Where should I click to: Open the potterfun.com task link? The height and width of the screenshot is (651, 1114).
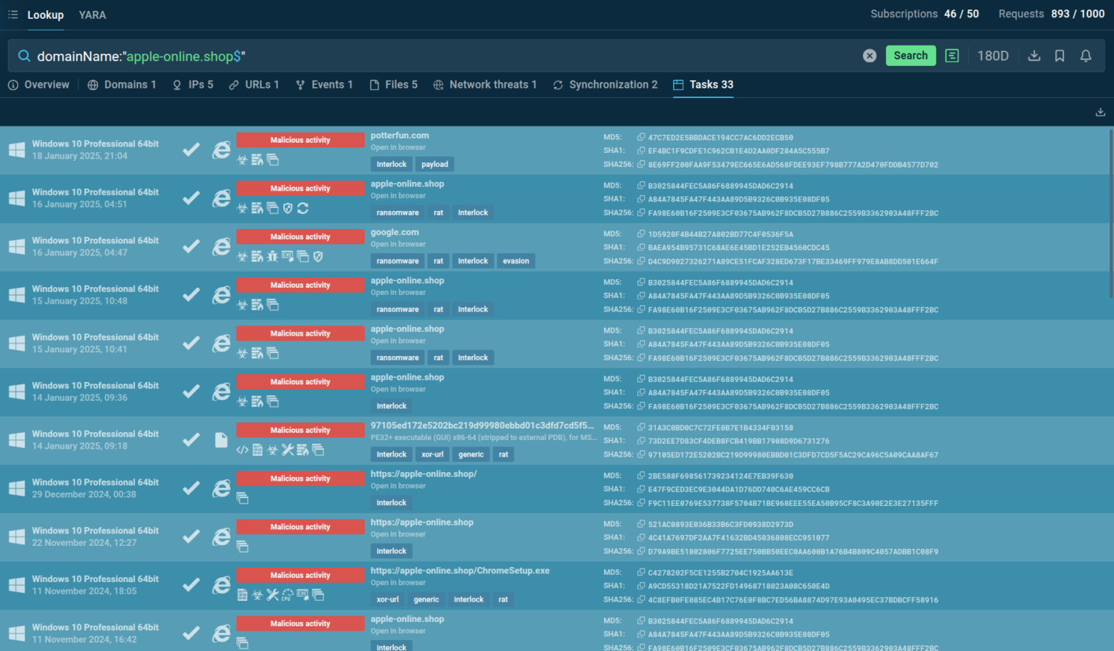pos(399,136)
